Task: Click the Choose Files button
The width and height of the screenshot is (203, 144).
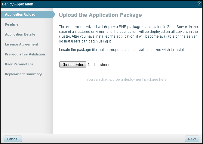Action: (73, 64)
